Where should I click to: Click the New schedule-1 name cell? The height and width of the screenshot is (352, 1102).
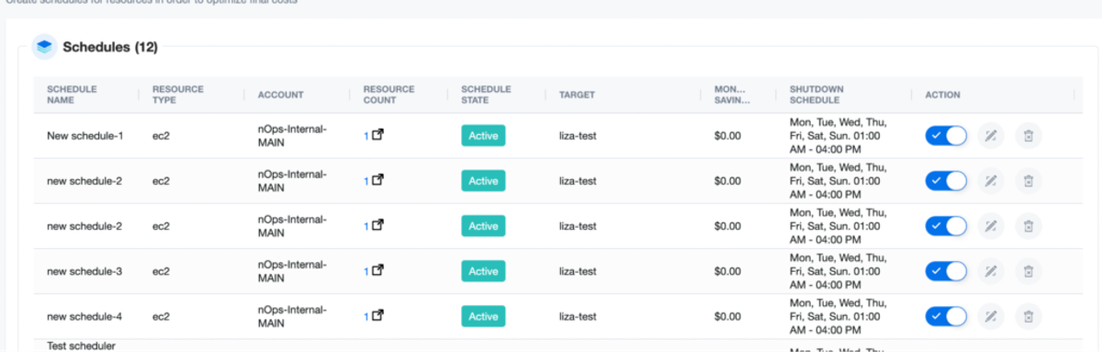point(85,136)
